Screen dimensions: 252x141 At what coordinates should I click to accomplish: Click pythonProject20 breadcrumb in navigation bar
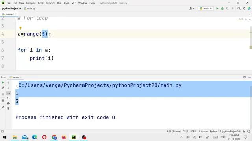tap(11, 9)
